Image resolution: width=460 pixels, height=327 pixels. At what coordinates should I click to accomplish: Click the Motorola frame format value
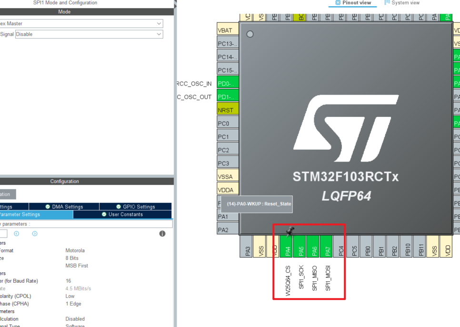tap(75, 250)
